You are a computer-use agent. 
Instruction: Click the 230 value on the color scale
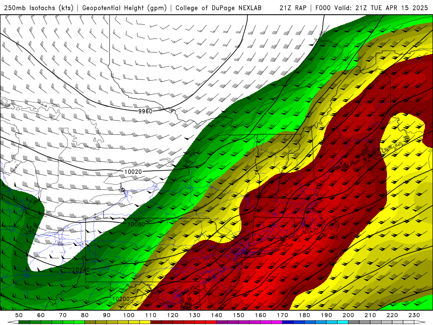pos(414,315)
